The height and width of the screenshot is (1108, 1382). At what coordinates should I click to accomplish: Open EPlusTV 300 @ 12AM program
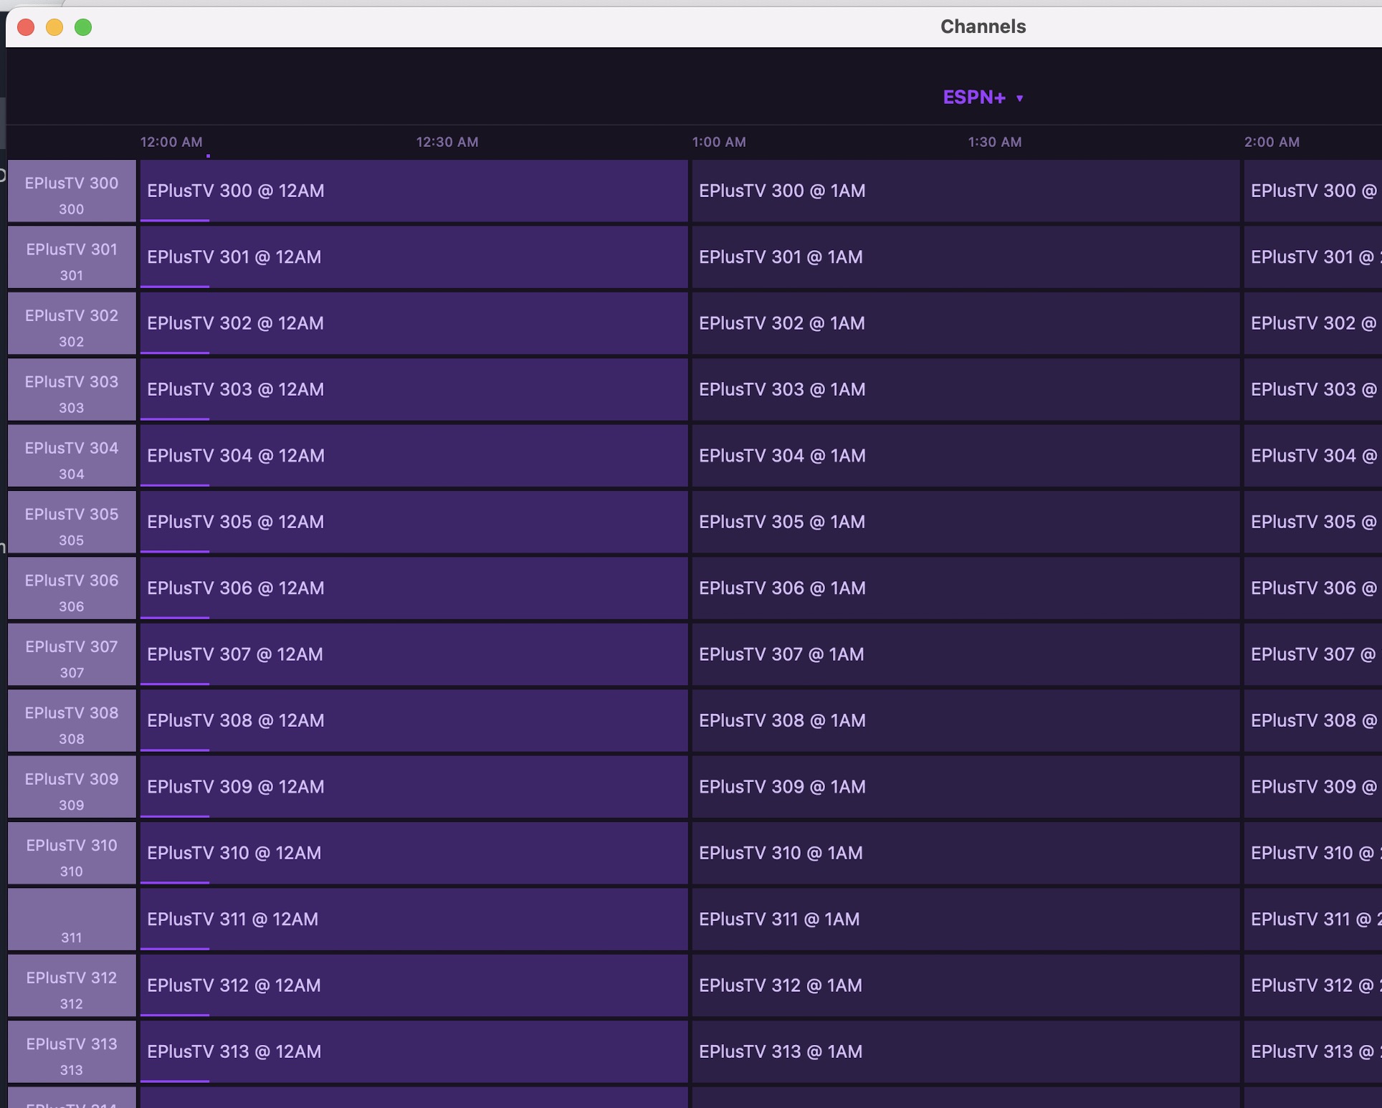[414, 191]
